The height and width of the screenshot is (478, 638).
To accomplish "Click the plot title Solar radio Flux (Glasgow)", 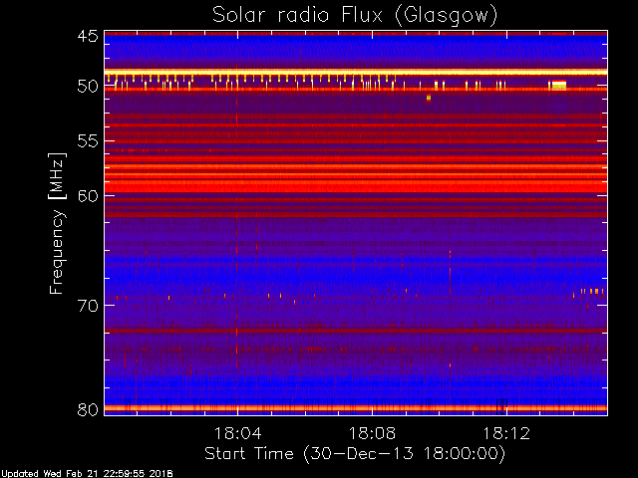I will [x=355, y=15].
